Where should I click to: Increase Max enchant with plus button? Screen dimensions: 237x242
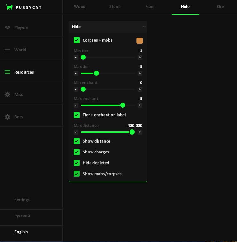click(140, 105)
